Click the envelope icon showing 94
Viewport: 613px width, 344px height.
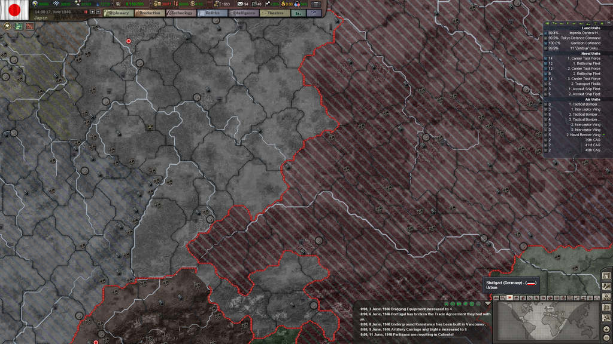coord(240,4)
